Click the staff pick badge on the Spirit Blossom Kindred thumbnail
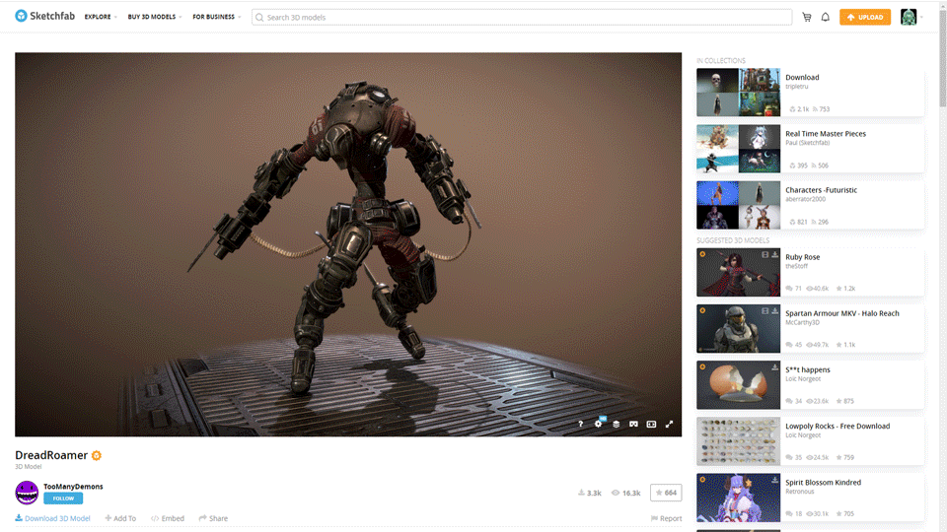This screenshot has height=532, width=947. click(x=702, y=480)
